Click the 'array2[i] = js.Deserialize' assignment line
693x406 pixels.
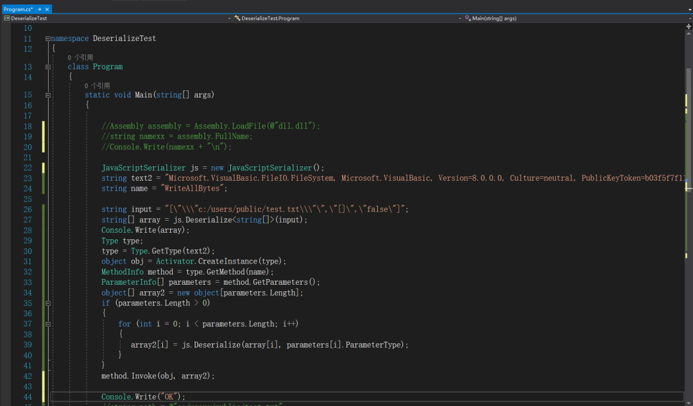pos(269,345)
